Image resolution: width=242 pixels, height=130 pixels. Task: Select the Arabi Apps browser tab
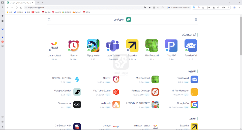pos(20,3)
